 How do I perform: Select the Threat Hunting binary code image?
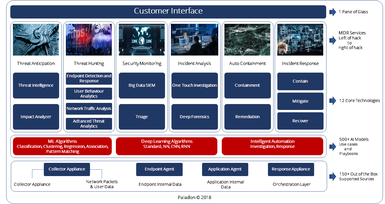point(89,40)
